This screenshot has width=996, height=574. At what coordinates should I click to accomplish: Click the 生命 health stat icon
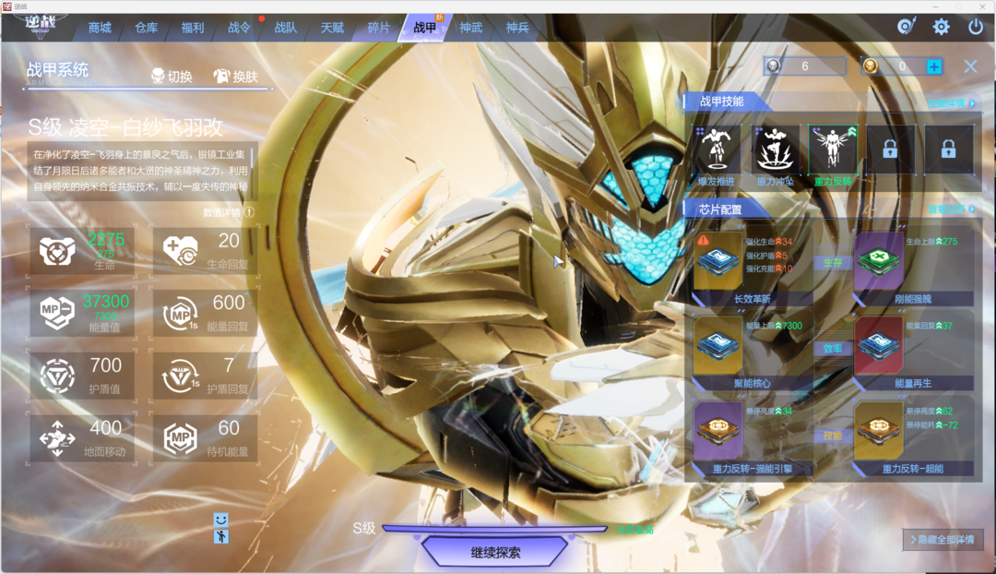pos(57,250)
